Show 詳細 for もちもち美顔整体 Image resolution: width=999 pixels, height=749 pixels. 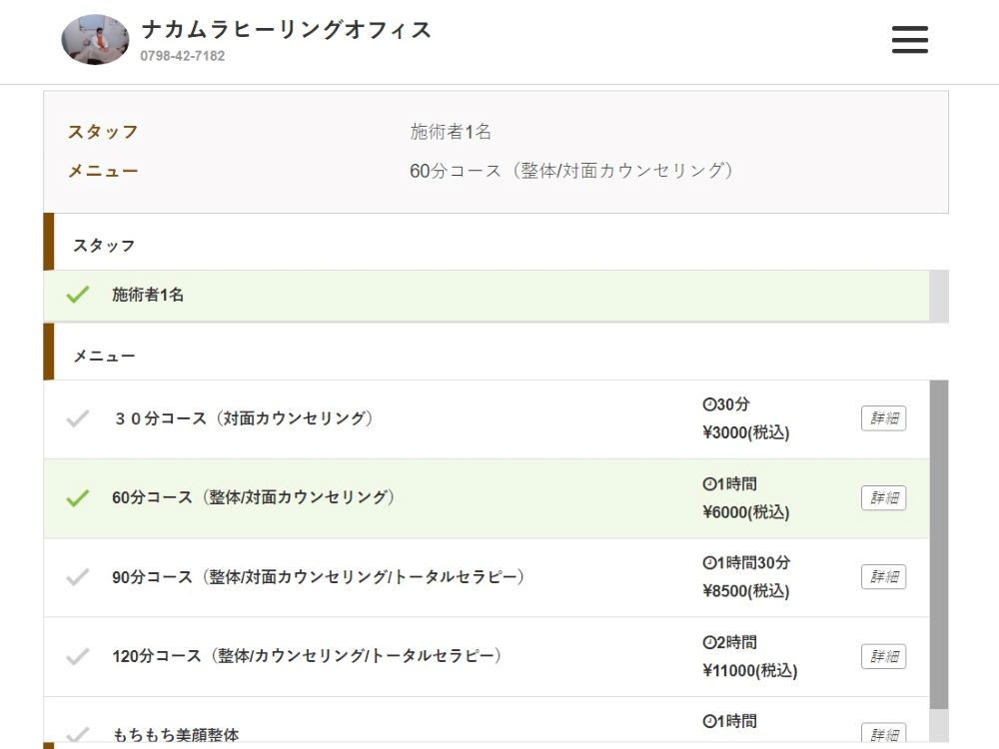tap(883, 734)
